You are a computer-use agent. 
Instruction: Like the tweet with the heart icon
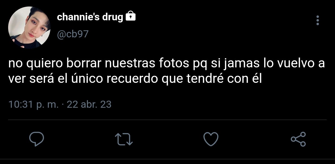pos(211,139)
